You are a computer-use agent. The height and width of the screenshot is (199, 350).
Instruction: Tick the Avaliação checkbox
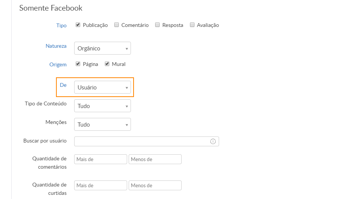192,25
